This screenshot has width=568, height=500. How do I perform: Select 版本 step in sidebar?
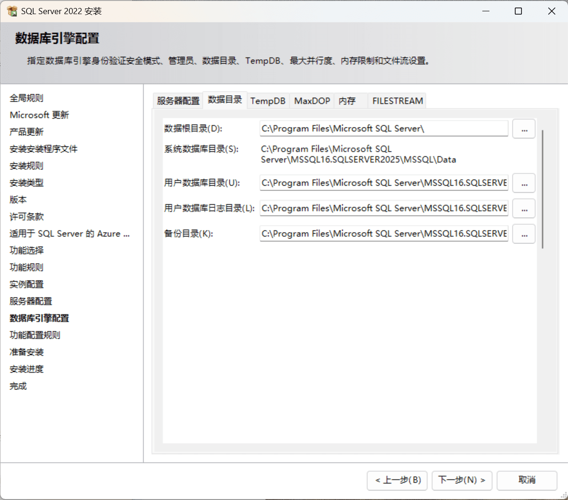pyautogui.click(x=18, y=199)
